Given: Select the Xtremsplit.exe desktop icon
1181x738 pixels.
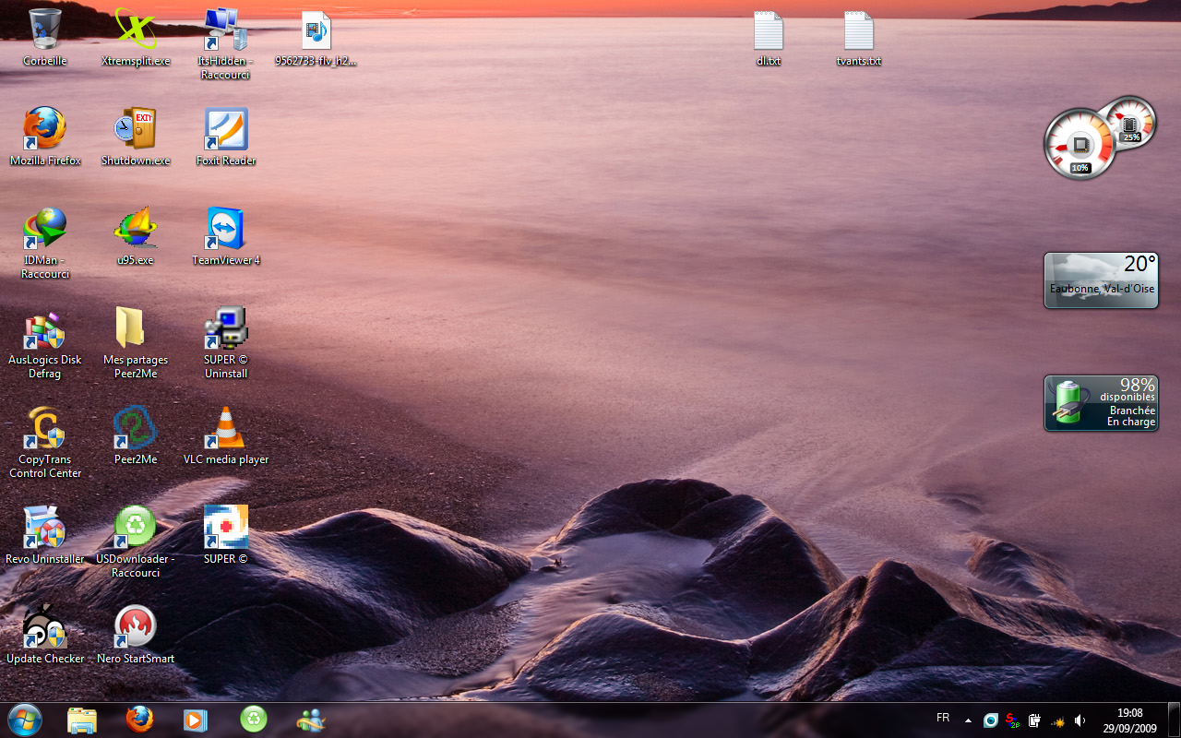Looking at the screenshot, I should (136, 30).
